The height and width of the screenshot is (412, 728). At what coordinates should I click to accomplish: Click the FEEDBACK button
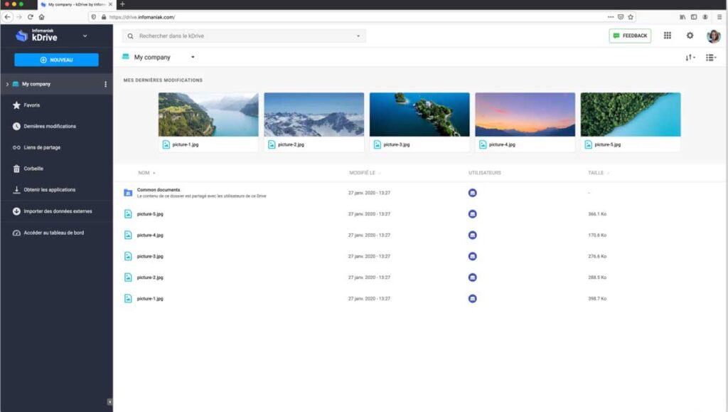point(630,36)
